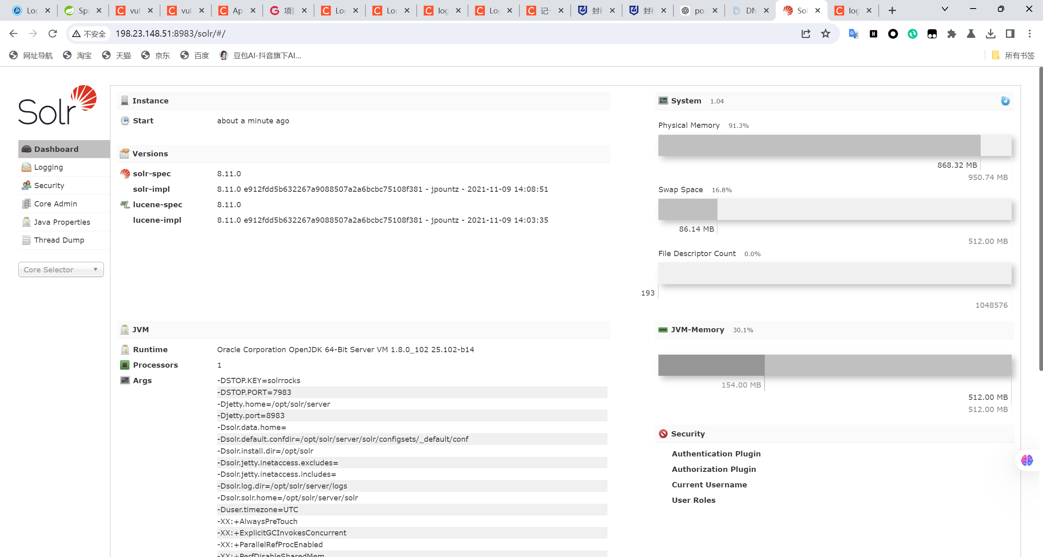Screen dimensions: 1043x557
Task: Click the black ring extension icon
Action: pyautogui.click(x=893, y=34)
